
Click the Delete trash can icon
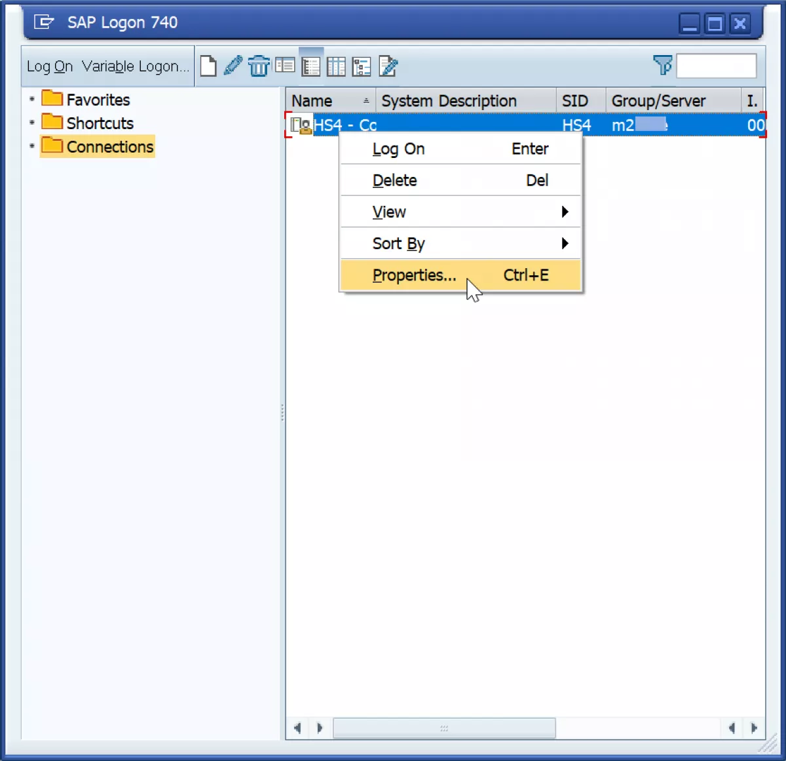(259, 66)
